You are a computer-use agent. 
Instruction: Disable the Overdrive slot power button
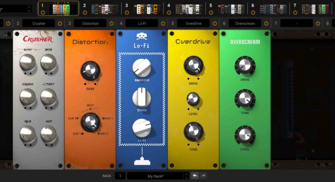(x=216, y=23)
